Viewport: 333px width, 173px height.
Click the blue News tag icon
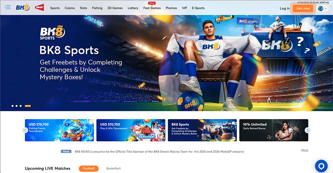(66, 152)
